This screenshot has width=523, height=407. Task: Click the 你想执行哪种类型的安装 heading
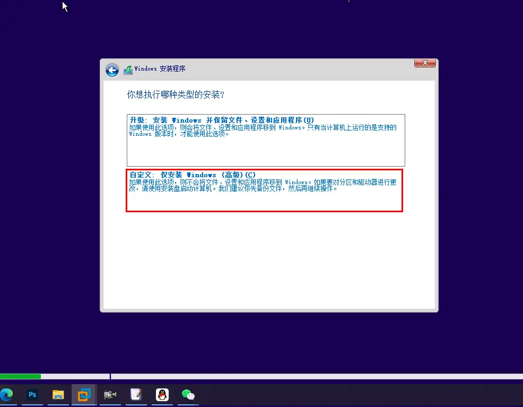[x=175, y=95]
